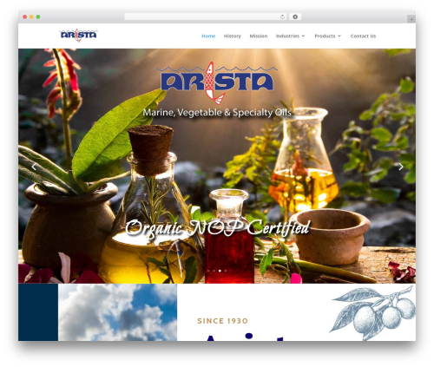This screenshot has width=434, height=367.
Task: Open the History page from navigation
Action: (x=233, y=36)
